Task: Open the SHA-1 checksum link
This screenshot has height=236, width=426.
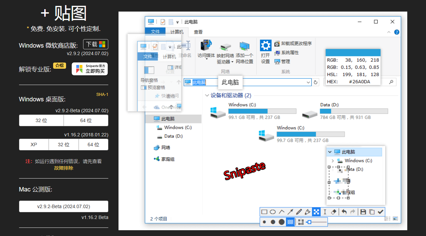Action: tap(102, 95)
